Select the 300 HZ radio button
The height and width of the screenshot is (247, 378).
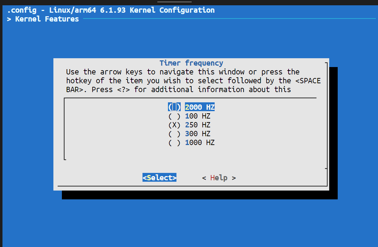(x=174, y=134)
